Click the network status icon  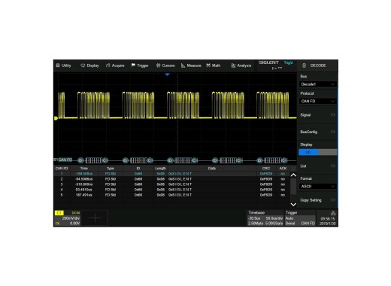pos(333,213)
